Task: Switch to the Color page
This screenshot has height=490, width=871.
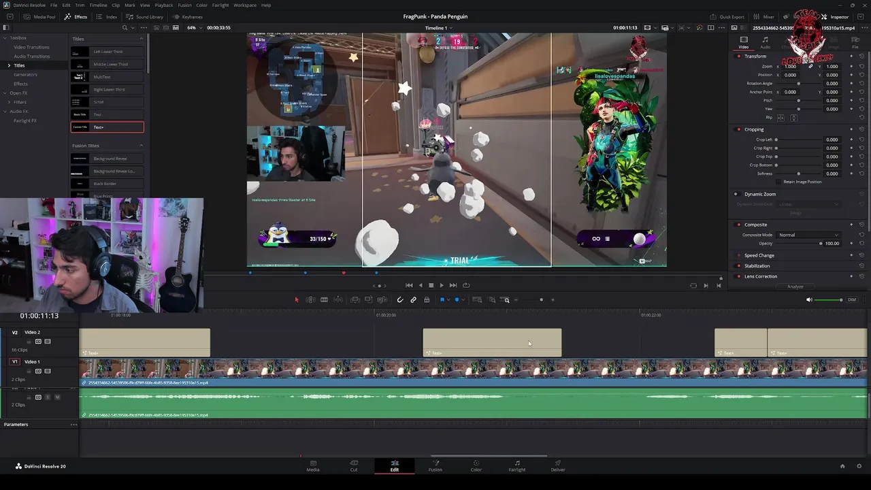Action: coord(476,465)
